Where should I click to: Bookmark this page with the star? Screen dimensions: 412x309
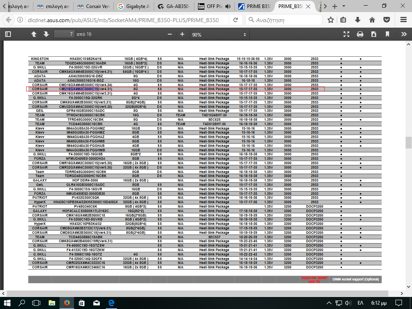pyautogui.click(x=331, y=20)
